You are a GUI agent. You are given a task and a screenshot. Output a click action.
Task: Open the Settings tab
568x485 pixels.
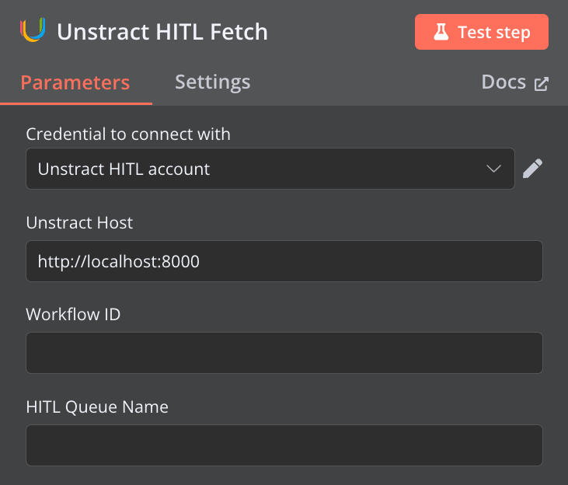(213, 82)
